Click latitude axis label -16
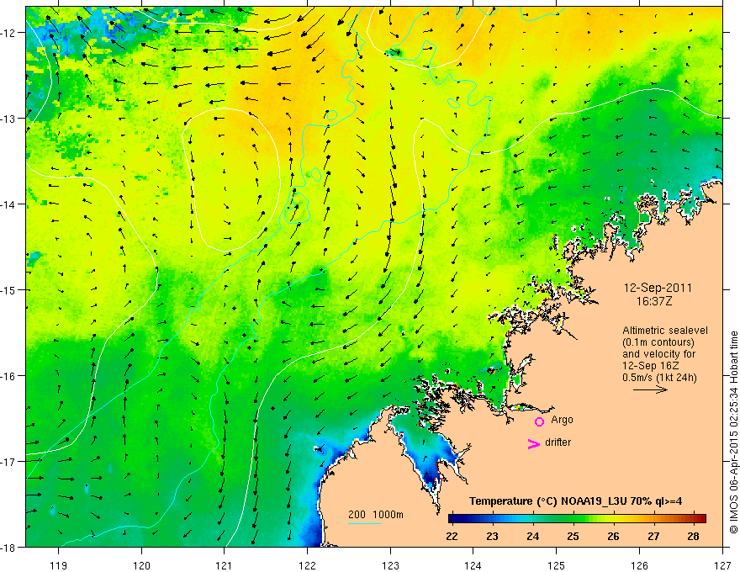 click(9, 376)
